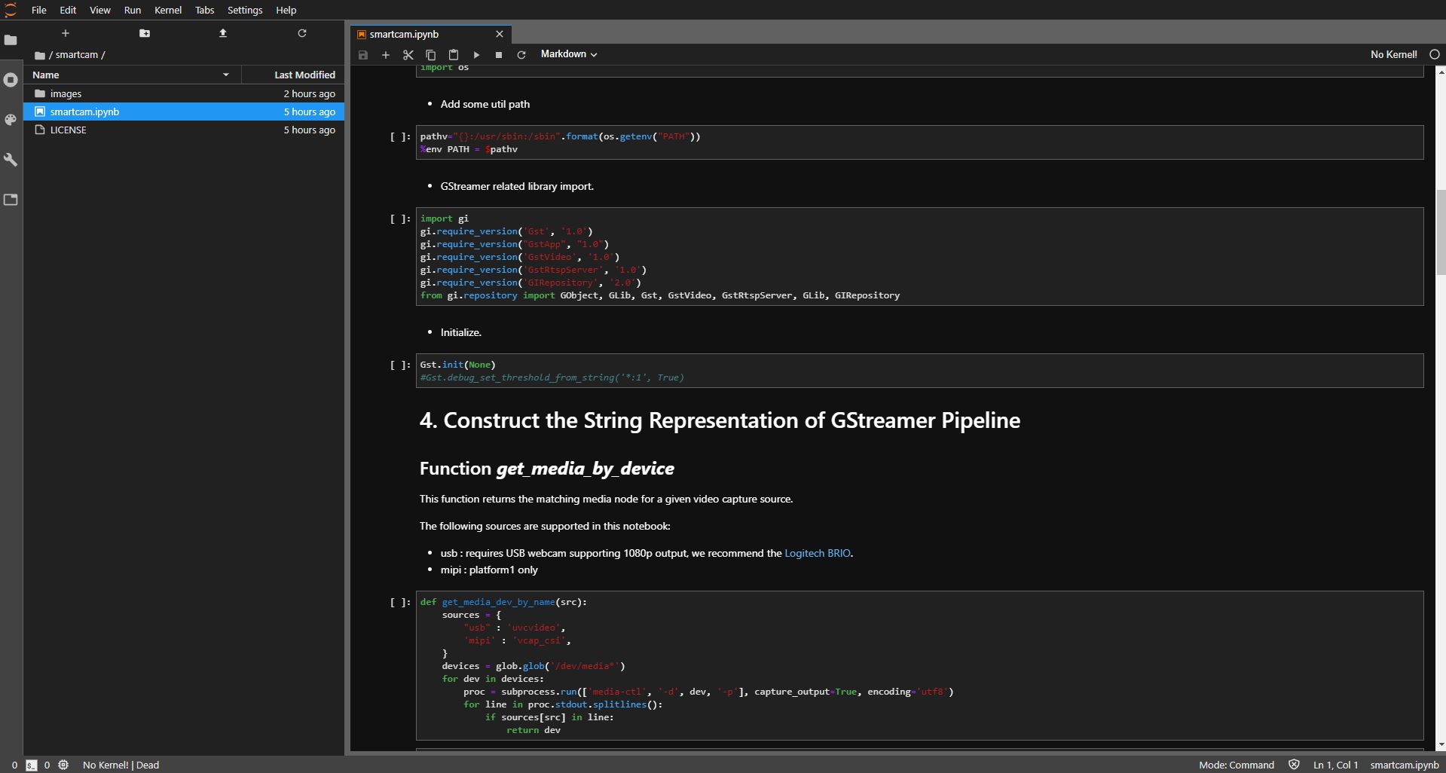
Task: Open the Settings menu
Action: 245,10
